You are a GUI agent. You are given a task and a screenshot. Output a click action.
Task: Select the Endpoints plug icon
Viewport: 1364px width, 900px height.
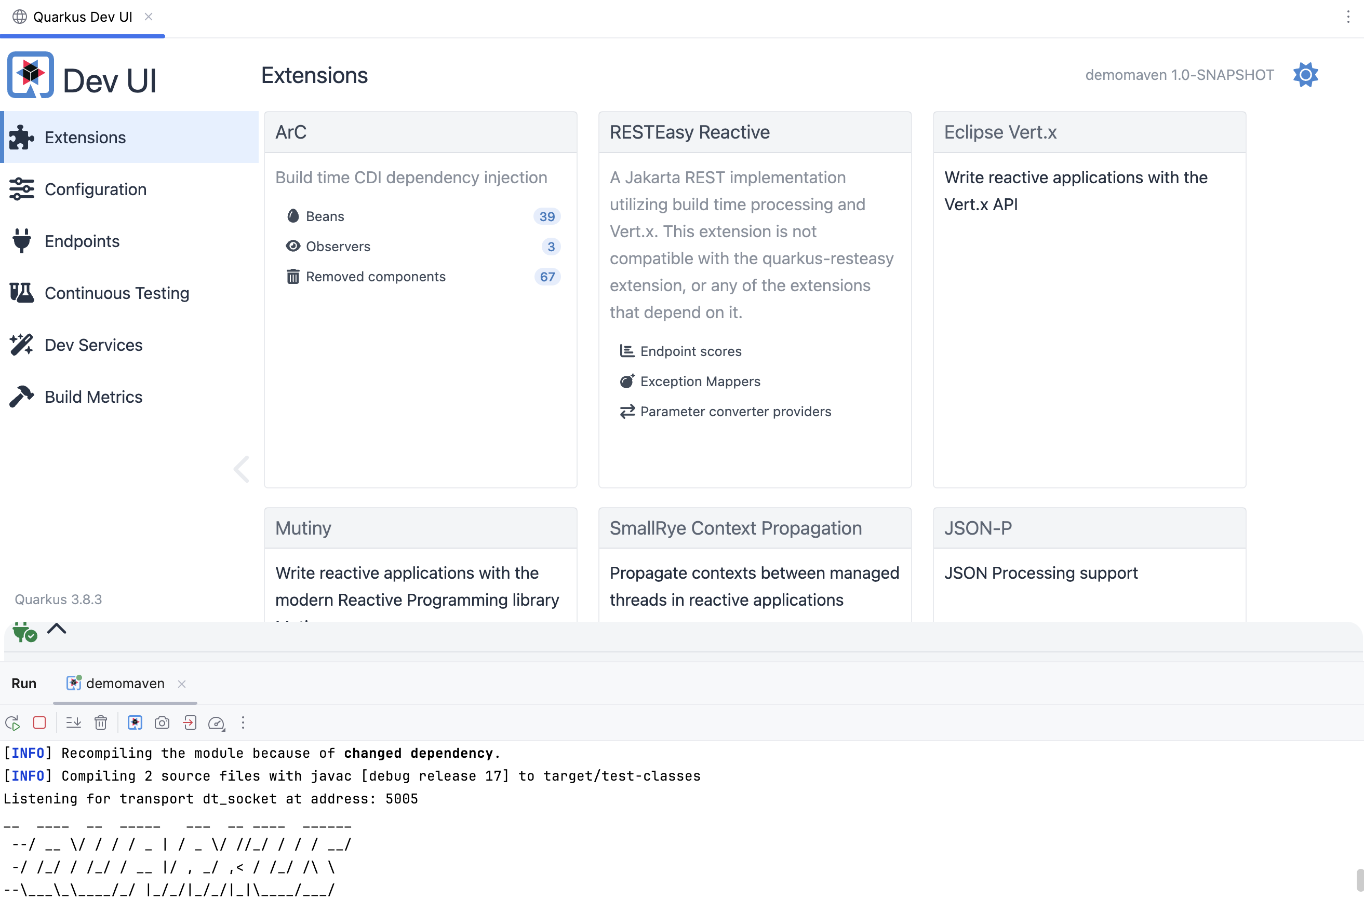click(x=21, y=241)
